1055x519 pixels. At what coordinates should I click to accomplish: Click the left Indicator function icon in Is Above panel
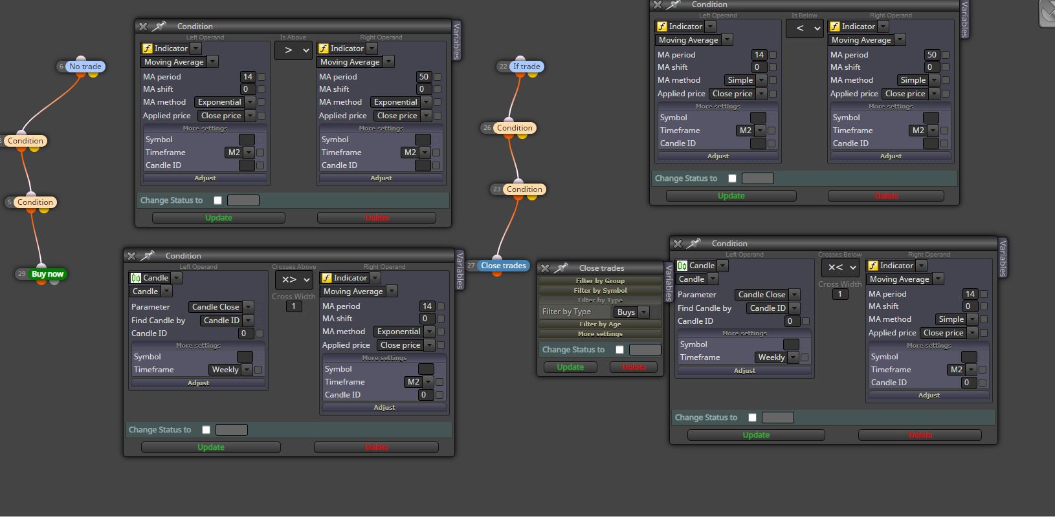[147, 48]
